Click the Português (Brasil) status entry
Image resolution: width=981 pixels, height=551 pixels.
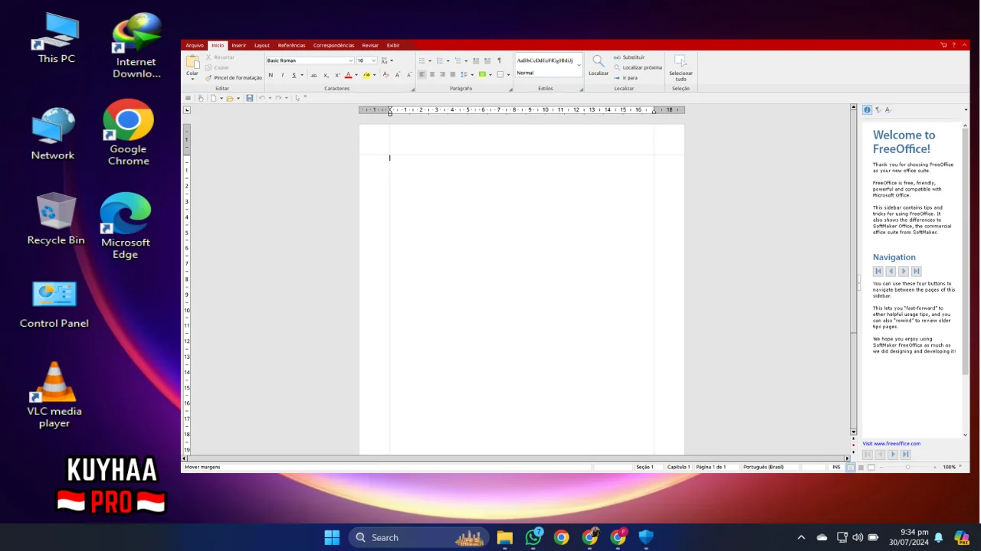[x=763, y=467]
